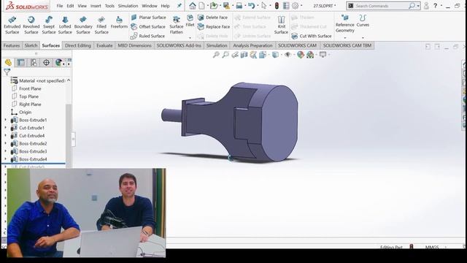The height and width of the screenshot is (263, 467).
Task: Select the Lofted Surface tool
Action: click(x=65, y=25)
